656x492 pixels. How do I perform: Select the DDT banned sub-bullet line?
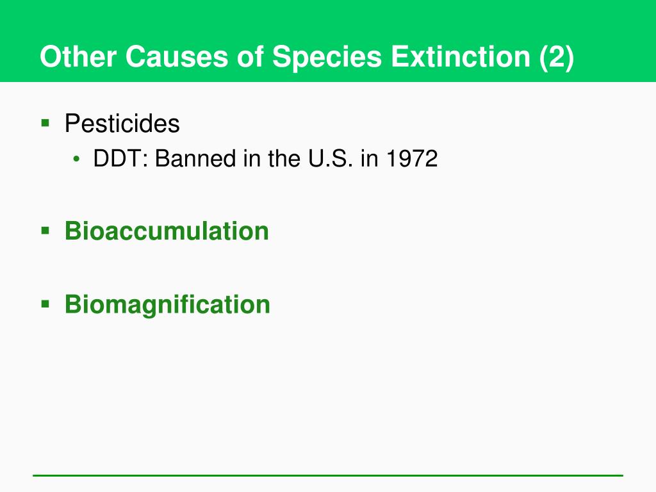point(265,159)
